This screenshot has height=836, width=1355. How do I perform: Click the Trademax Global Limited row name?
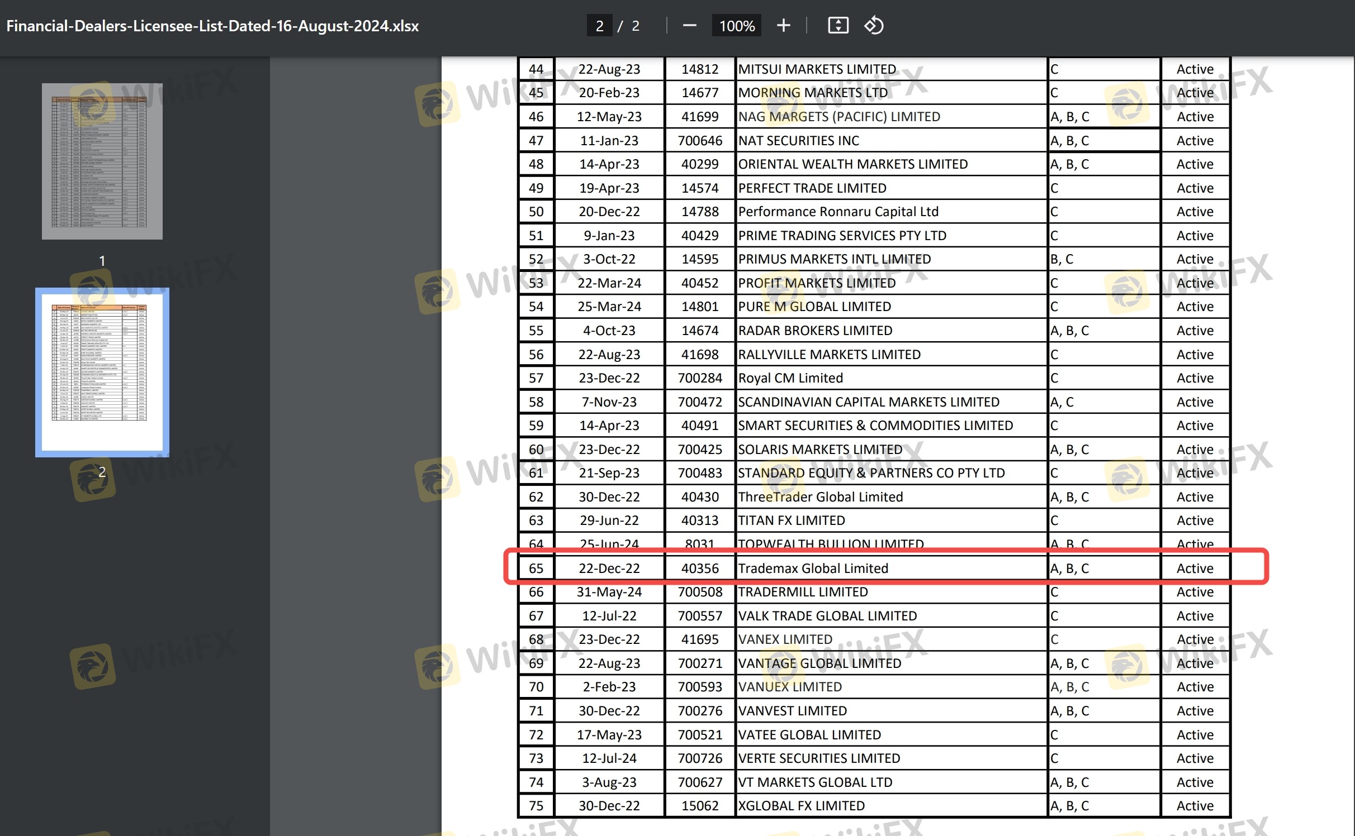point(813,568)
